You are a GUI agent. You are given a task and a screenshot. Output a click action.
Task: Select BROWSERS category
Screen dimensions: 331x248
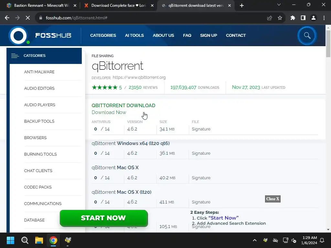[35, 138]
